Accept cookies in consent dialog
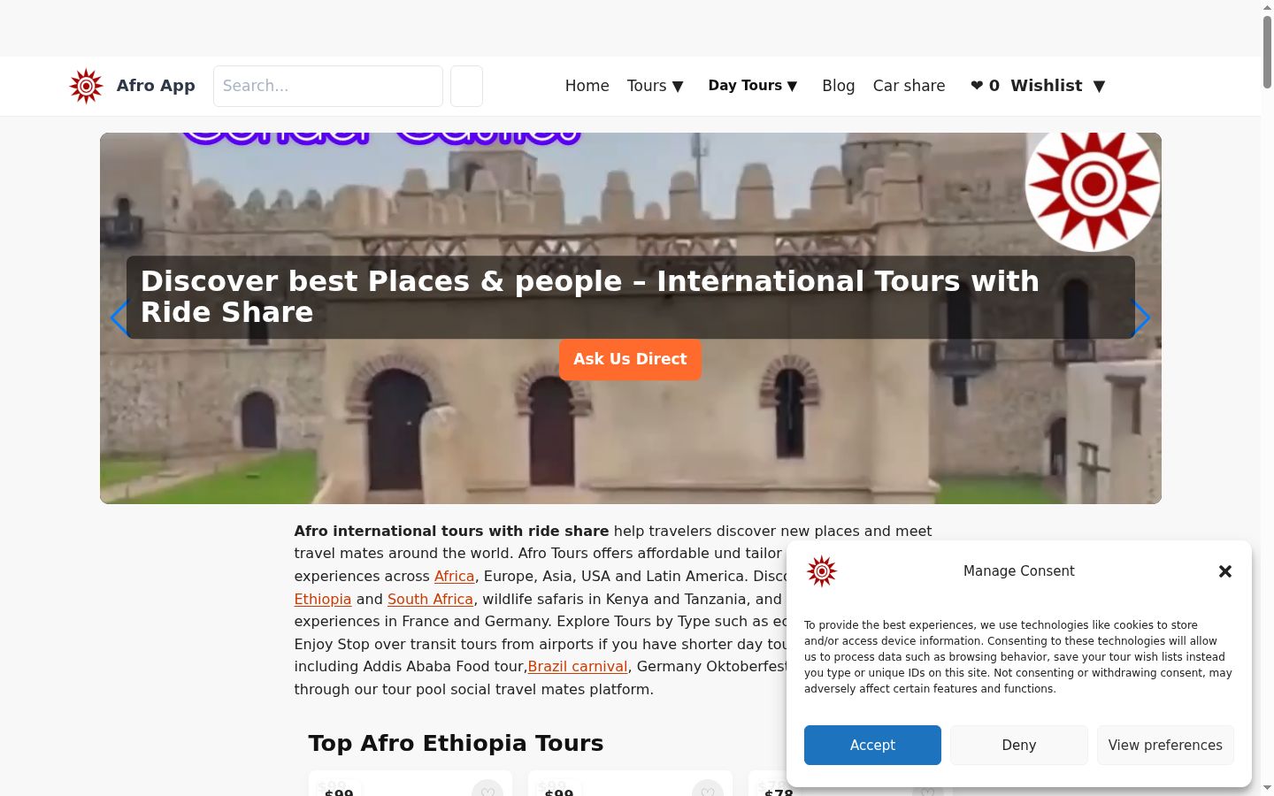Screen dimensions: 1274x796 (872, 745)
